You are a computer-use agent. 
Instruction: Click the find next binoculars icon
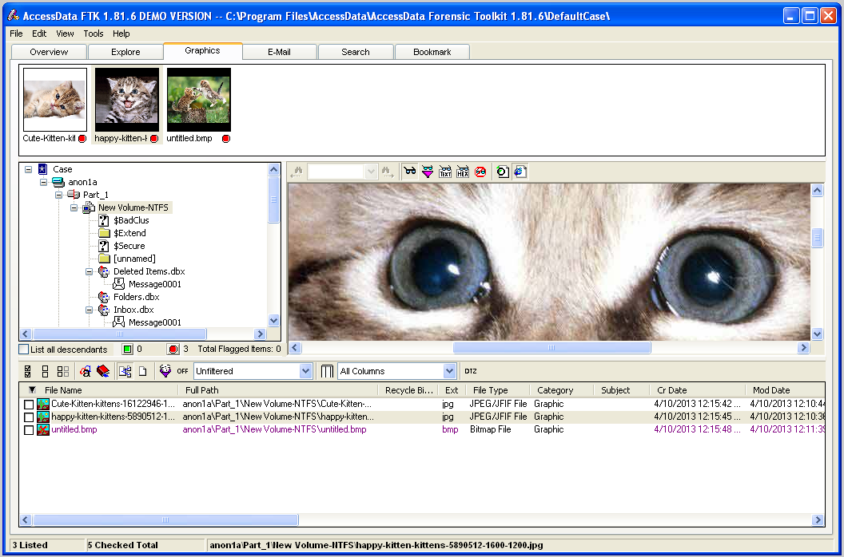386,172
